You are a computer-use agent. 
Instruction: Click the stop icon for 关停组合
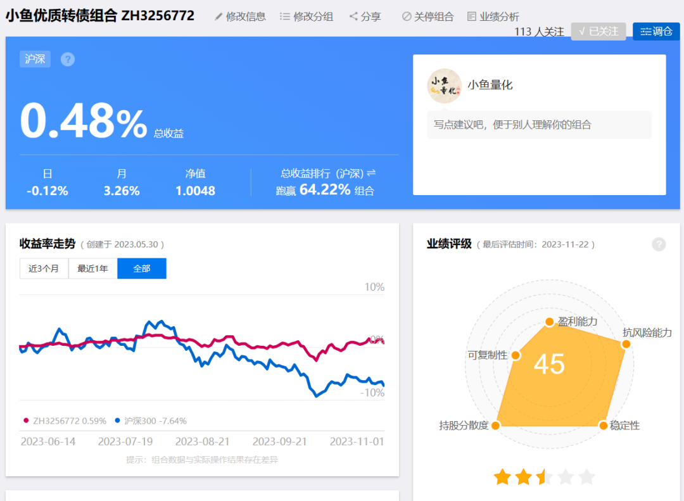407,16
